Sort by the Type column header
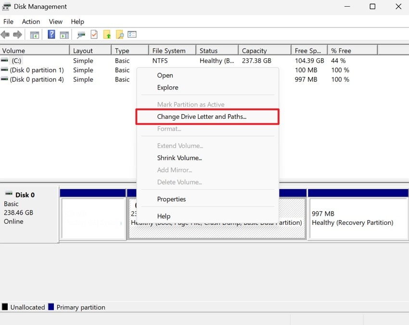This screenshot has height=325, width=409. [x=130, y=51]
